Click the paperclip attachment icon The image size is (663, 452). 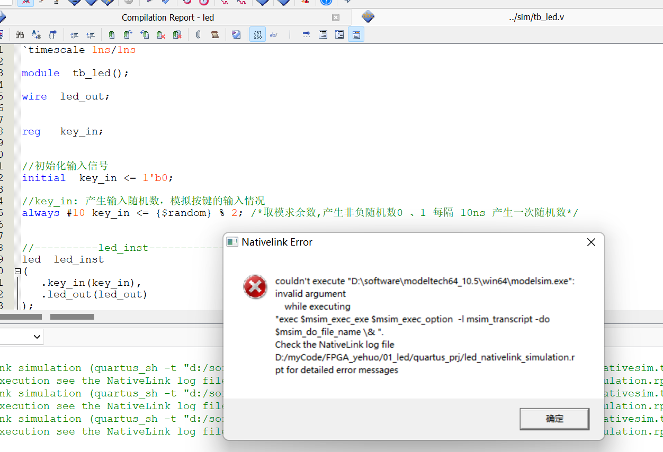tap(199, 34)
